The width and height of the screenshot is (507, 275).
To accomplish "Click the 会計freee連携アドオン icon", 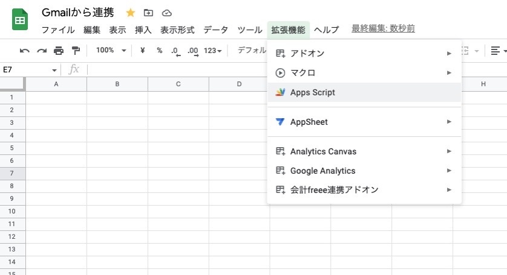I will click(x=280, y=190).
